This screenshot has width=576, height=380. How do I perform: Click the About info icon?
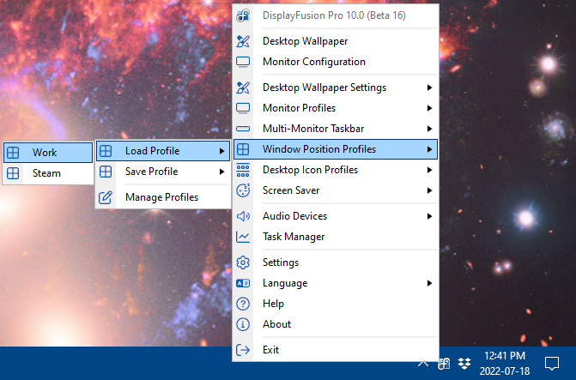coord(243,324)
